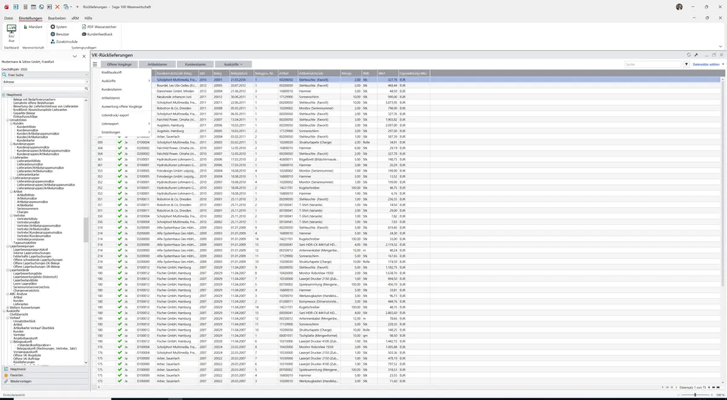Open Benutzer settings in the ribbon
The width and height of the screenshot is (727, 400).
click(60, 34)
